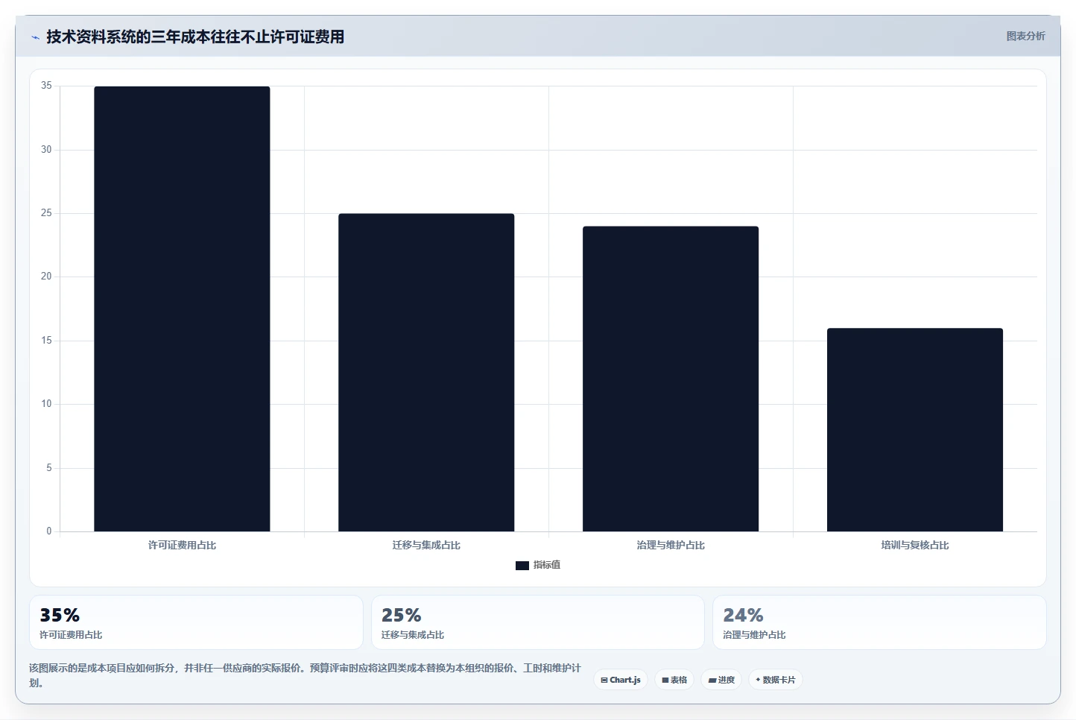Click the 治理与维护占比 bar in chart

671,379
